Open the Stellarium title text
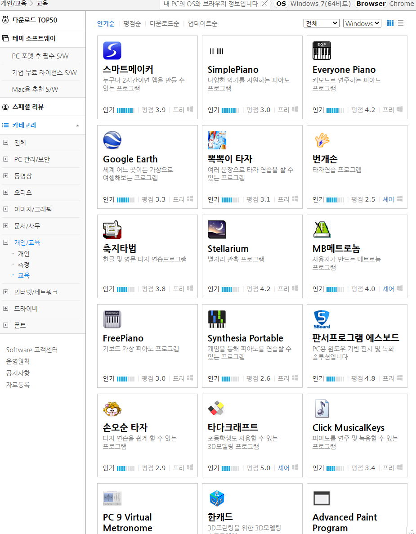The image size is (416, 534). [228, 249]
